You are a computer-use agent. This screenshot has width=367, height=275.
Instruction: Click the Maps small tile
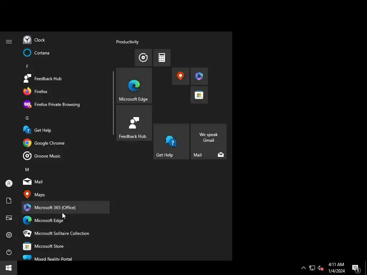click(181, 76)
